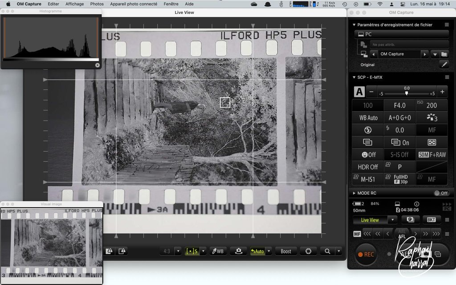Select next save folder arrow
The width and height of the screenshot is (456, 285).
pyautogui.click(x=425, y=54)
